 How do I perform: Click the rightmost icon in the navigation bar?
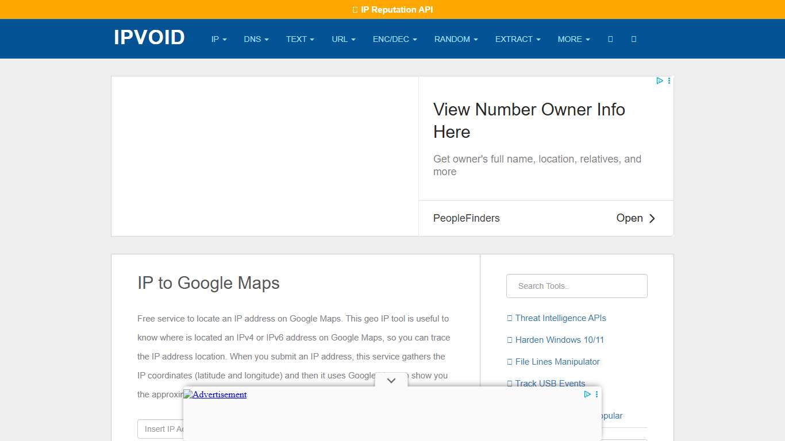click(x=633, y=39)
